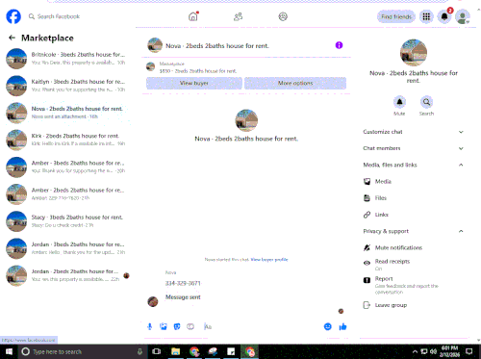This screenshot has width=481, height=359.
Task: Open the apps grid menu icon
Action: tap(426, 16)
